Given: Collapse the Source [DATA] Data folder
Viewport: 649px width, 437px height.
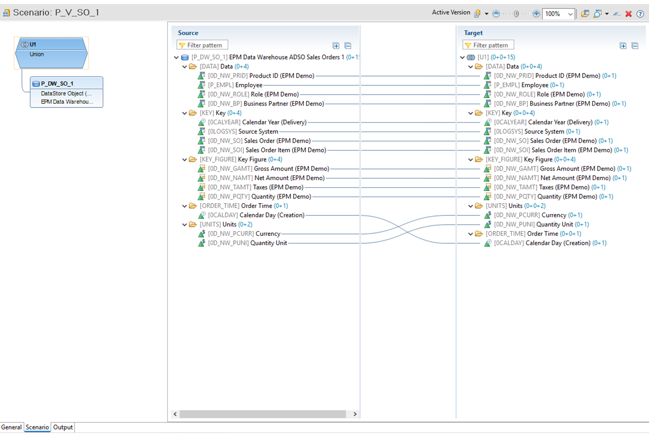Looking at the screenshot, I should [185, 67].
